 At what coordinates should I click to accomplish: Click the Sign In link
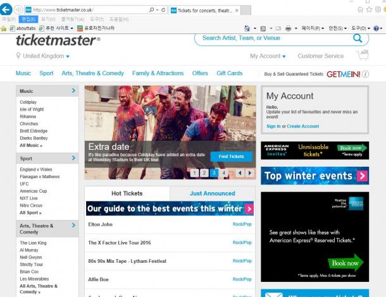[273, 126]
